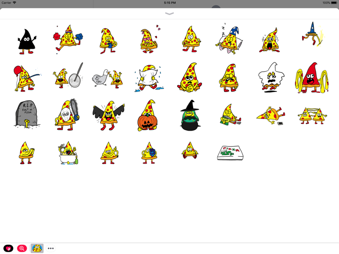Pick the cheerleader pizza sticker with pom-poms
This screenshot has width=339, height=254.
click(68, 39)
